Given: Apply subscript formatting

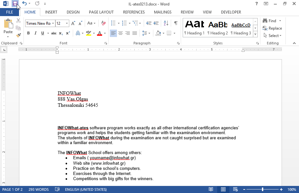Looking at the screenshot, I should coord(61,33).
